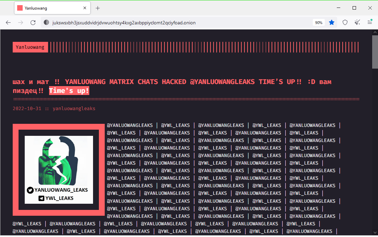
Task: Click the Telegram plane icon in image
Action: click(x=42, y=198)
